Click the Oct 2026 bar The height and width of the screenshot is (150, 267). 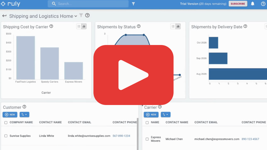[x=213, y=43]
